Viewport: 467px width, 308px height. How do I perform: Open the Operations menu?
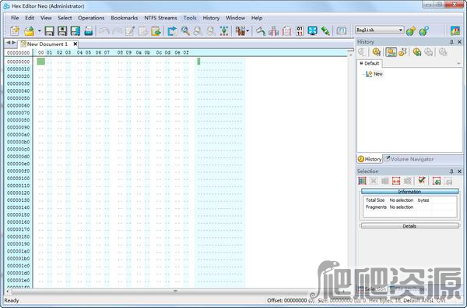click(91, 18)
